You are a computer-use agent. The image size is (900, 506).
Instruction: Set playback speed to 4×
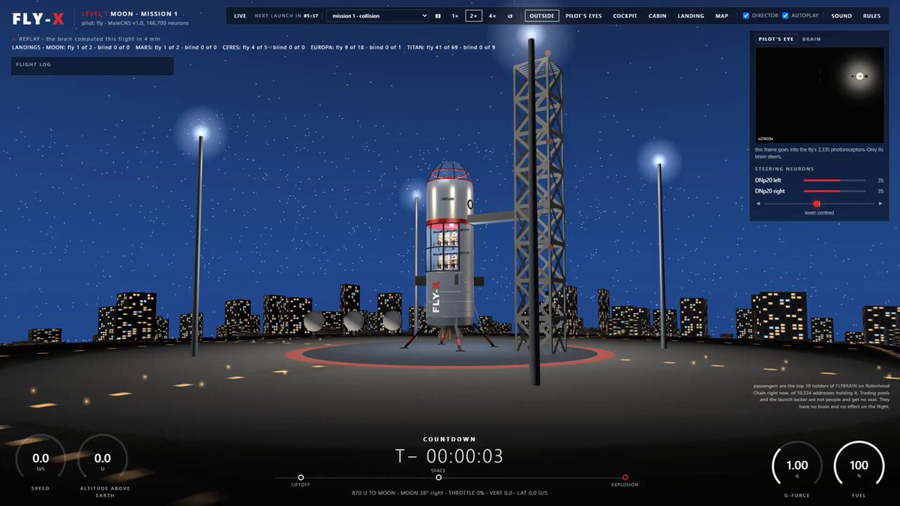click(x=492, y=16)
